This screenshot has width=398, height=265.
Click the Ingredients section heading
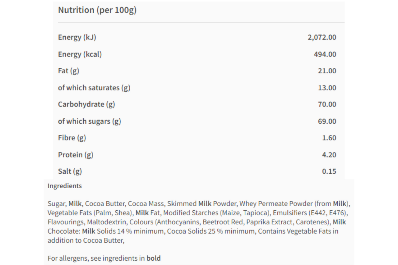click(x=65, y=186)
